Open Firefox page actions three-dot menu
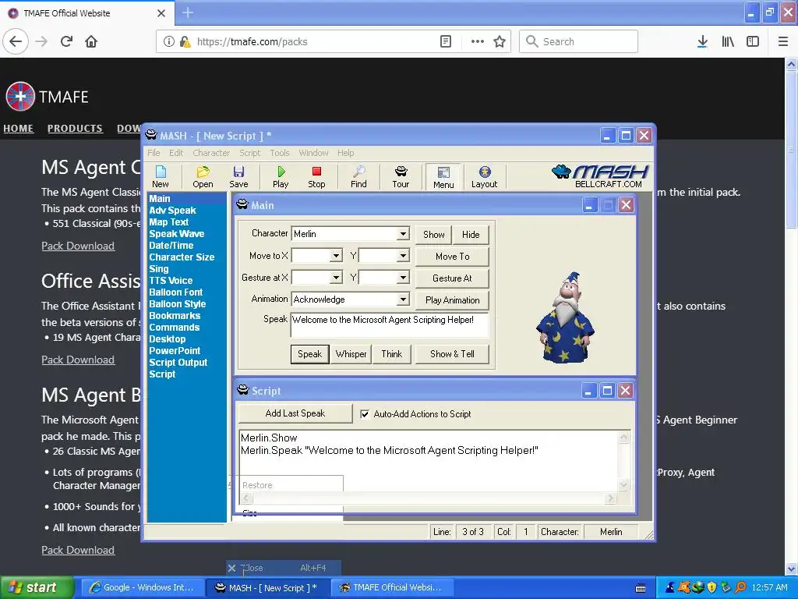798x599 pixels. pos(478,41)
